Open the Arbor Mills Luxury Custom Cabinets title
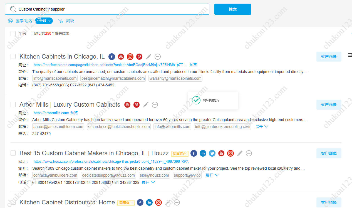The height and width of the screenshot is (208, 352). click(70, 105)
